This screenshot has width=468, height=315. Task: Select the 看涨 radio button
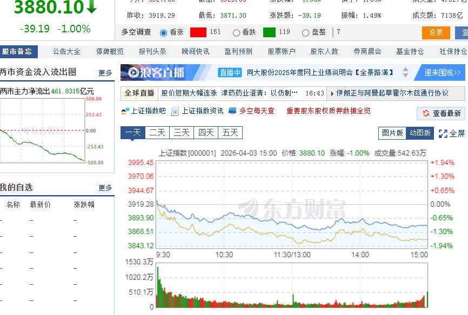click(x=164, y=32)
